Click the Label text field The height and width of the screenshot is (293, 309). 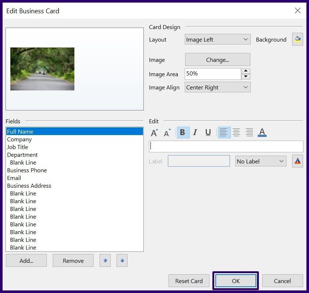pyautogui.click(x=199, y=161)
